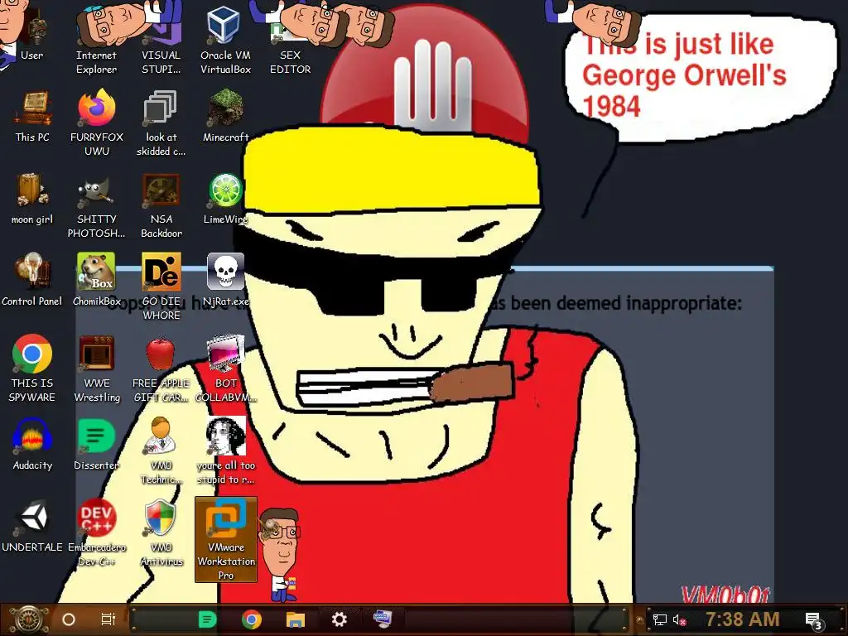The width and height of the screenshot is (848, 636).
Task: Click the muted volume tray icon
Action: (x=679, y=619)
